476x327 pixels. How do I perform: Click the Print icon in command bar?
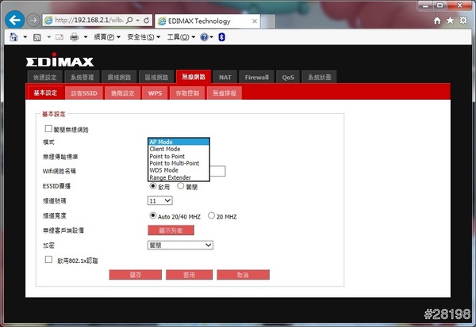[x=74, y=37]
